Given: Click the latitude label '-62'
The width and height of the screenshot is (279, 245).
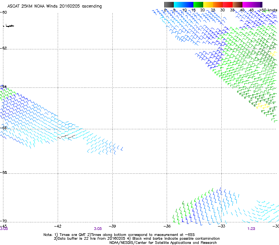Looking at the screenshot, I should click(3, 48).
